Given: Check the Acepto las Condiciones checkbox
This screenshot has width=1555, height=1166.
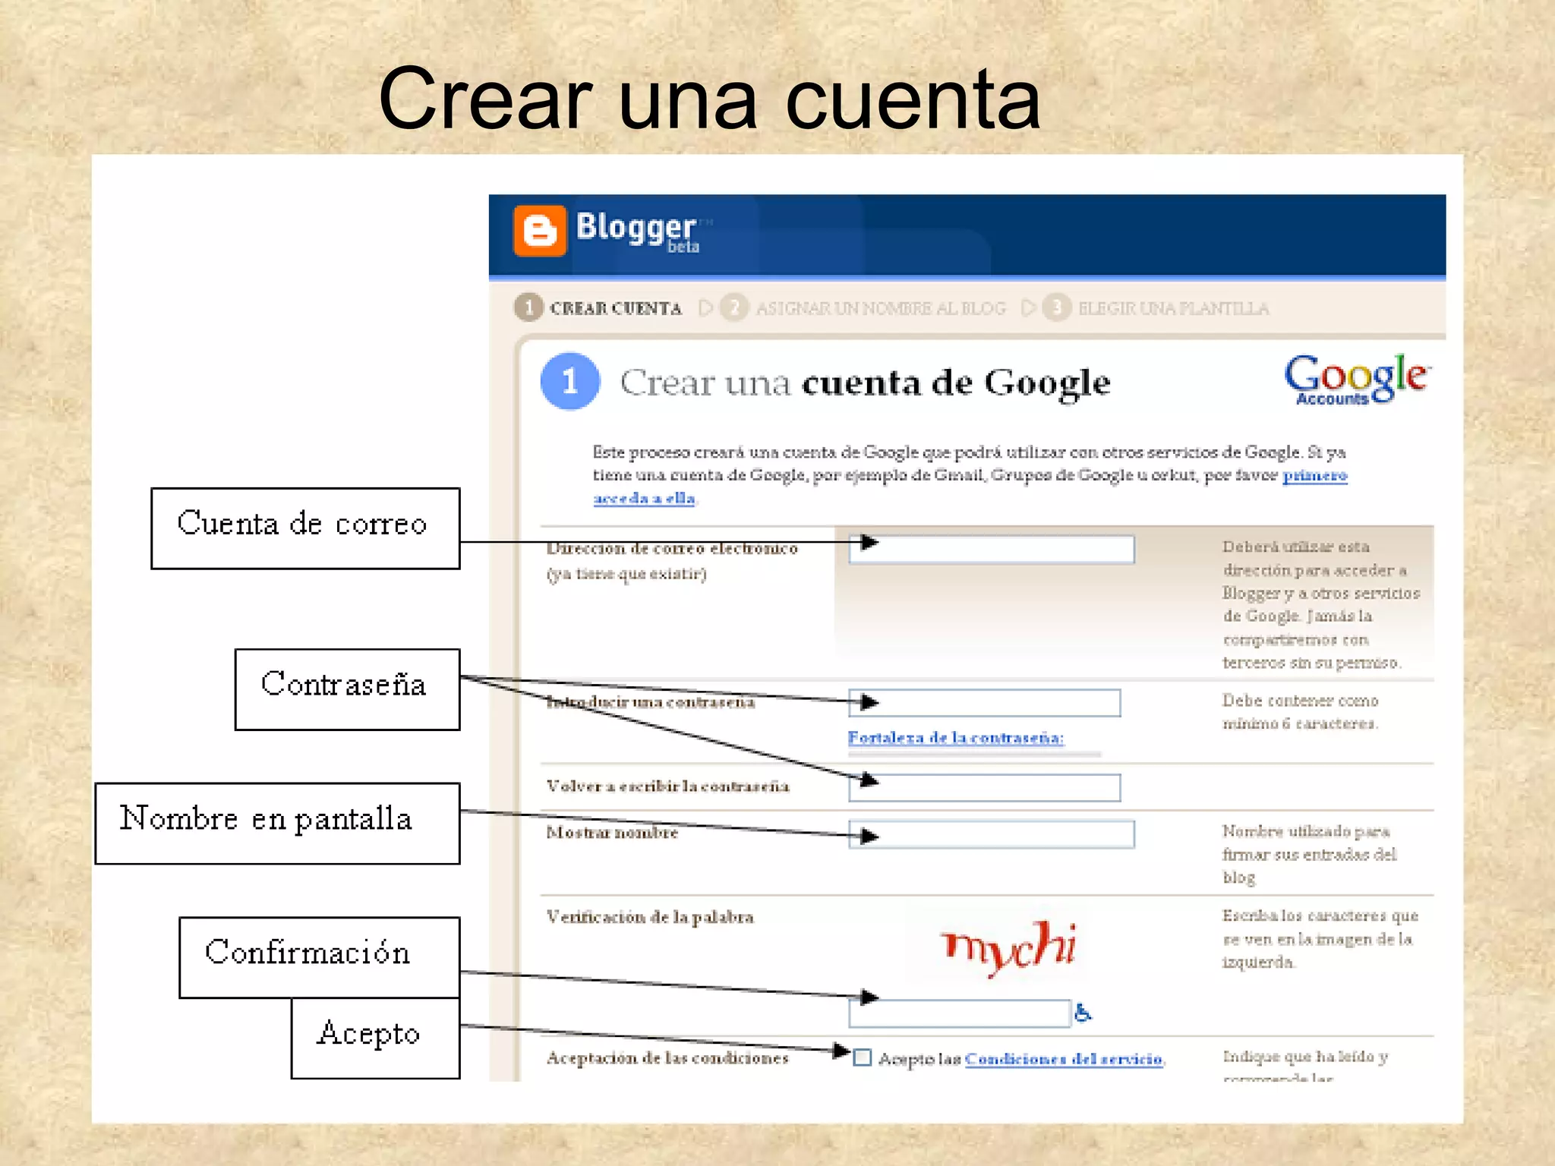Looking at the screenshot, I should pyautogui.click(x=862, y=1057).
